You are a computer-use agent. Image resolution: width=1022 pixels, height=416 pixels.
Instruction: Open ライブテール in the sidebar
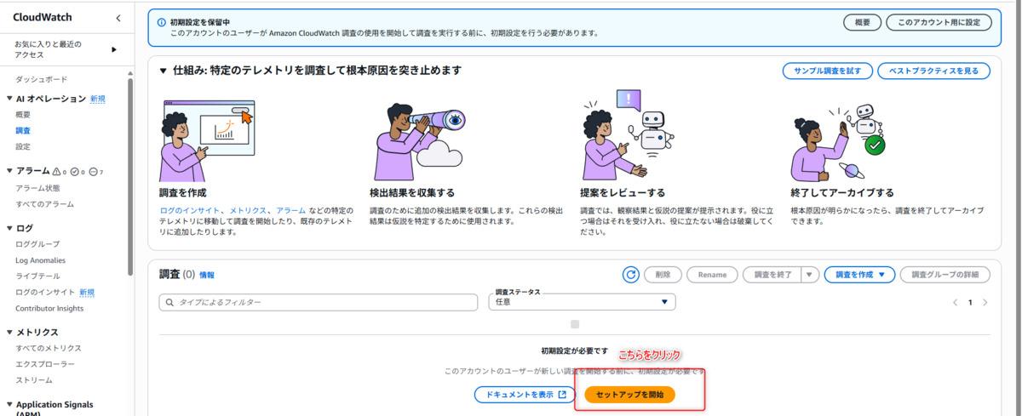[37, 276]
